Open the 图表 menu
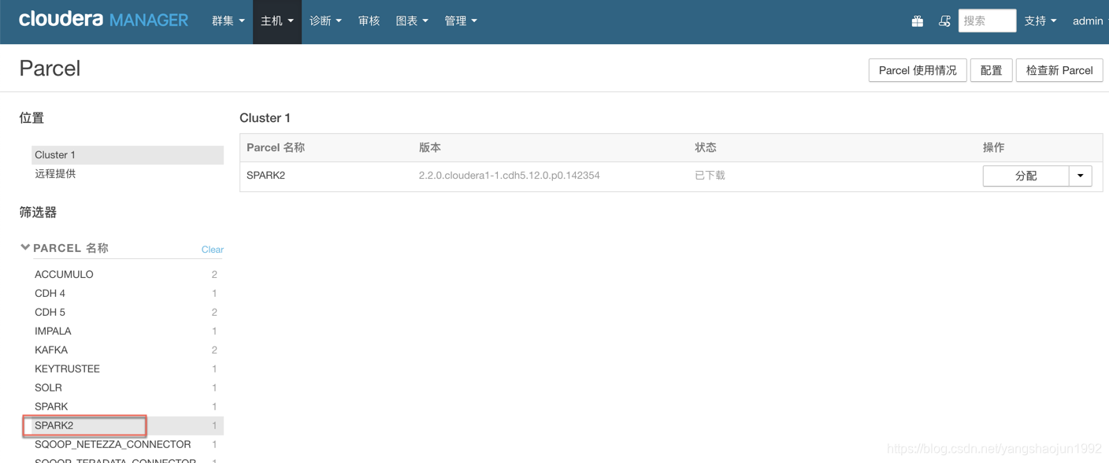 tap(412, 21)
